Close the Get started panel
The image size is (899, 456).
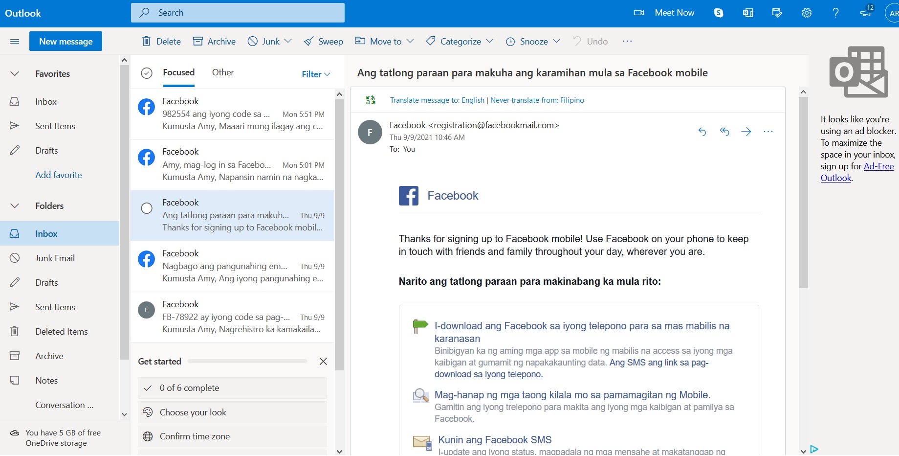pyautogui.click(x=323, y=362)
